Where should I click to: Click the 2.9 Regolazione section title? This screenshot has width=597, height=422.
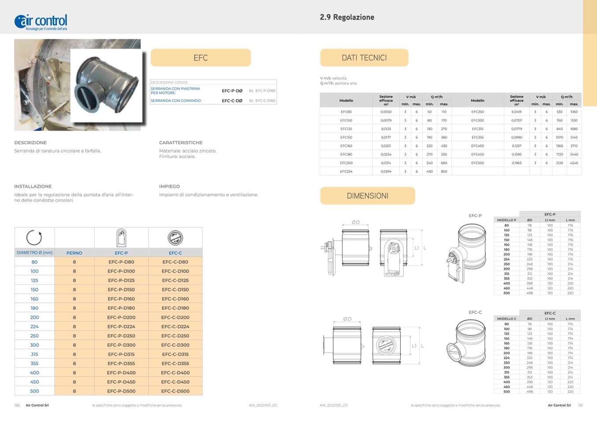(347, 17)
